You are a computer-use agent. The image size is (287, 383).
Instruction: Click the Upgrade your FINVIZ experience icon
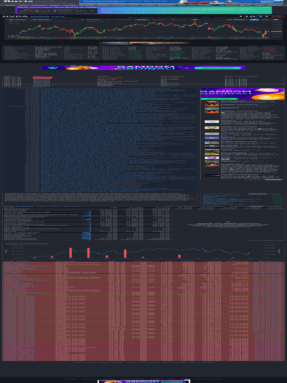pyautogui.click(x=228, y=222)
